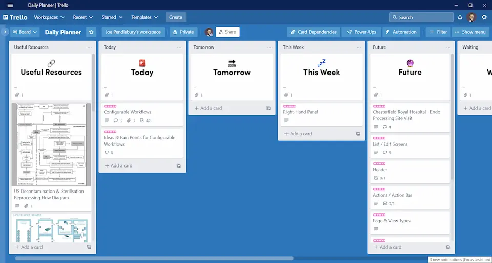Create from template in Today list
Screen dimensions: 492x263
pos(178,166)
